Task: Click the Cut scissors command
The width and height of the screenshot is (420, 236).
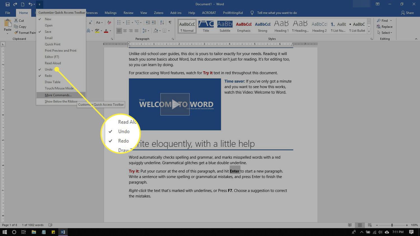Action: (19, 21)
